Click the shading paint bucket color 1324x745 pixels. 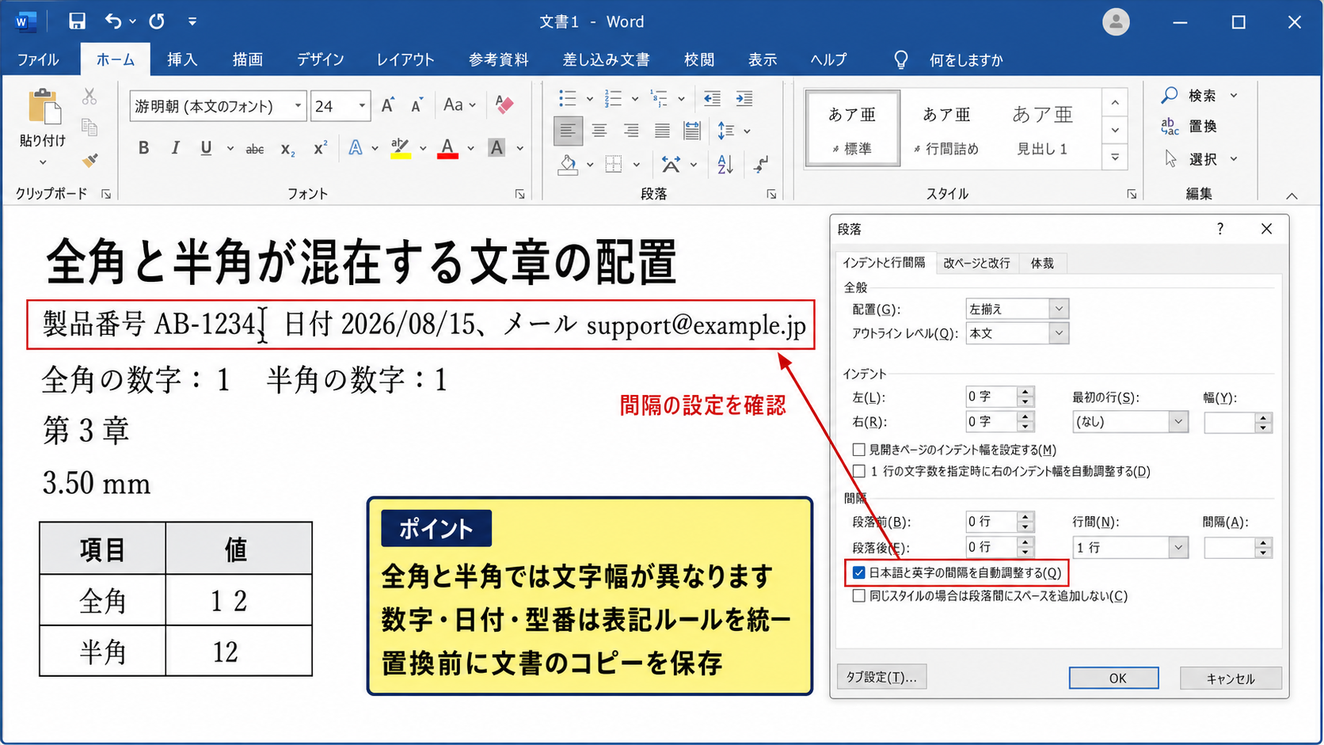[567, 165]
